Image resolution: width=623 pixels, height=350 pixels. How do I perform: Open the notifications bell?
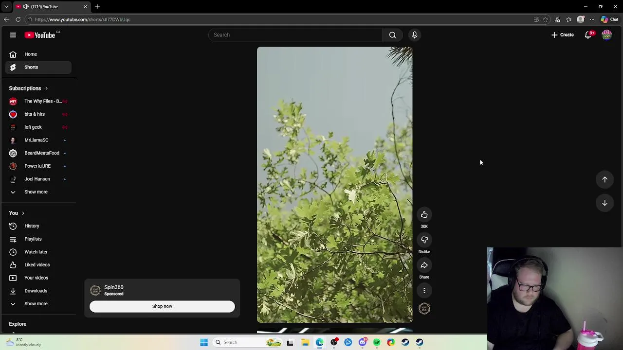[588, 35]
